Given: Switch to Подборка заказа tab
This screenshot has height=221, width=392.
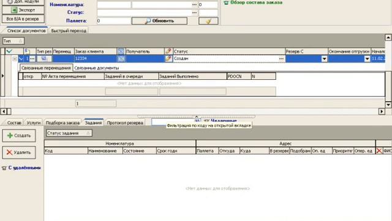Looking at the screenshot, I should (x=62, y=123).
